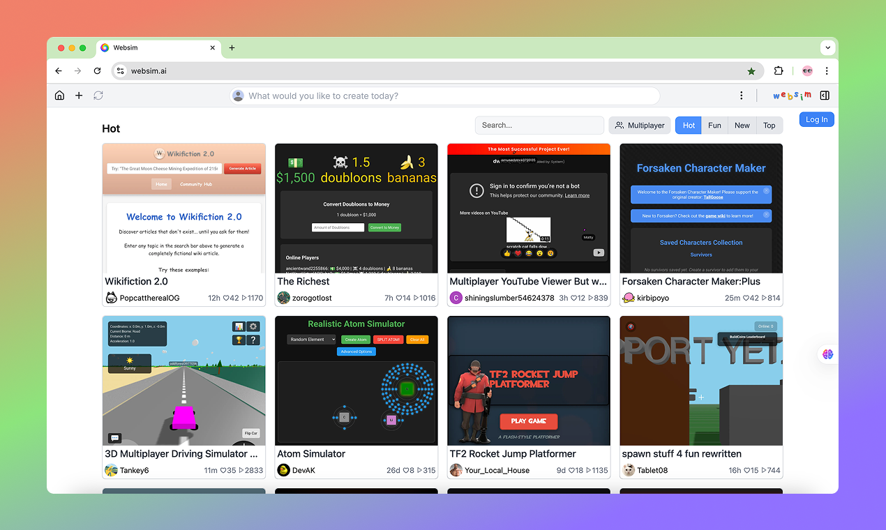The width and height of the screenshot is (886, 530).
Task: Open a new browser tab
Action: [x=232, y=47]
